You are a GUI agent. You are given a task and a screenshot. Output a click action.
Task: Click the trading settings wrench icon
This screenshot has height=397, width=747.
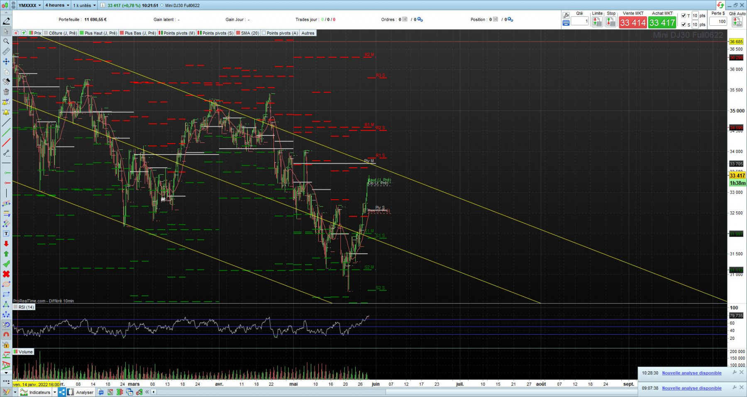(x=566, y=16)
